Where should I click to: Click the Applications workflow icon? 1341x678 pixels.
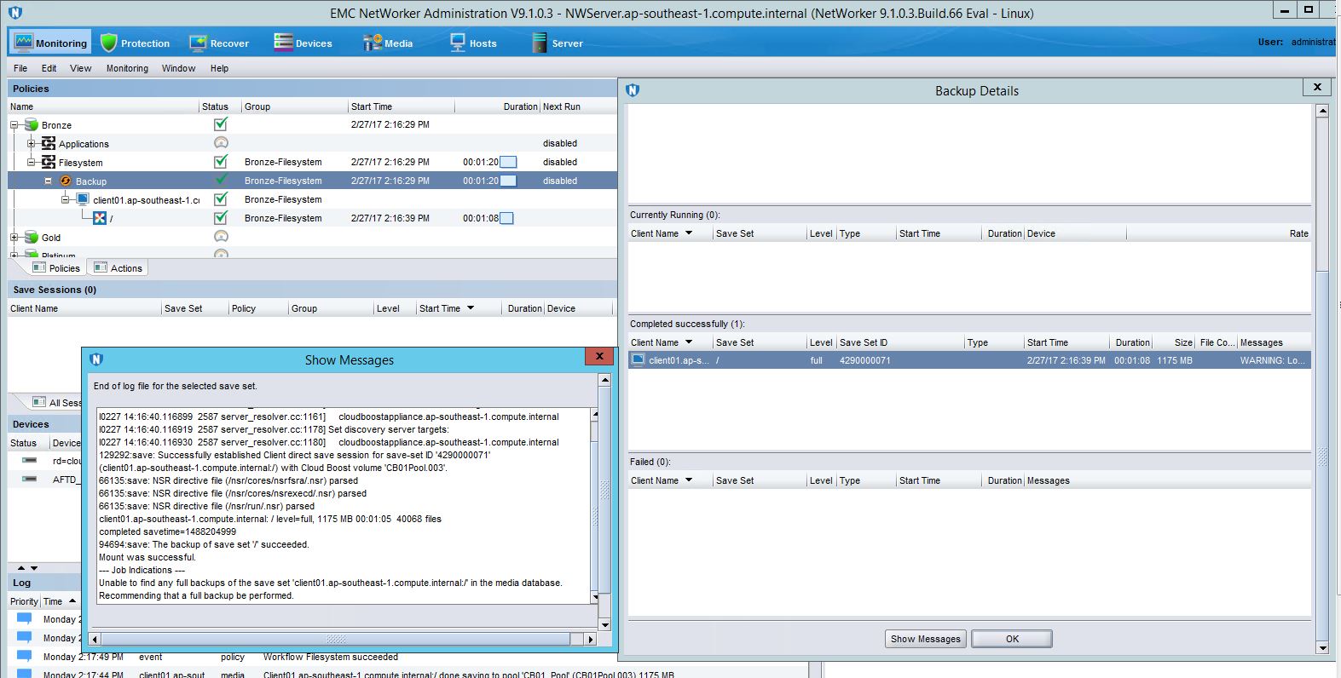click(x=49, y=143)
